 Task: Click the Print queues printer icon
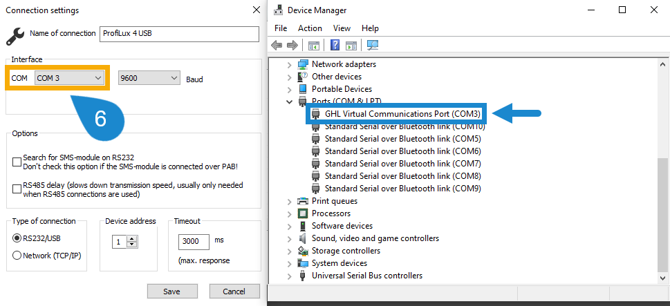303,201
